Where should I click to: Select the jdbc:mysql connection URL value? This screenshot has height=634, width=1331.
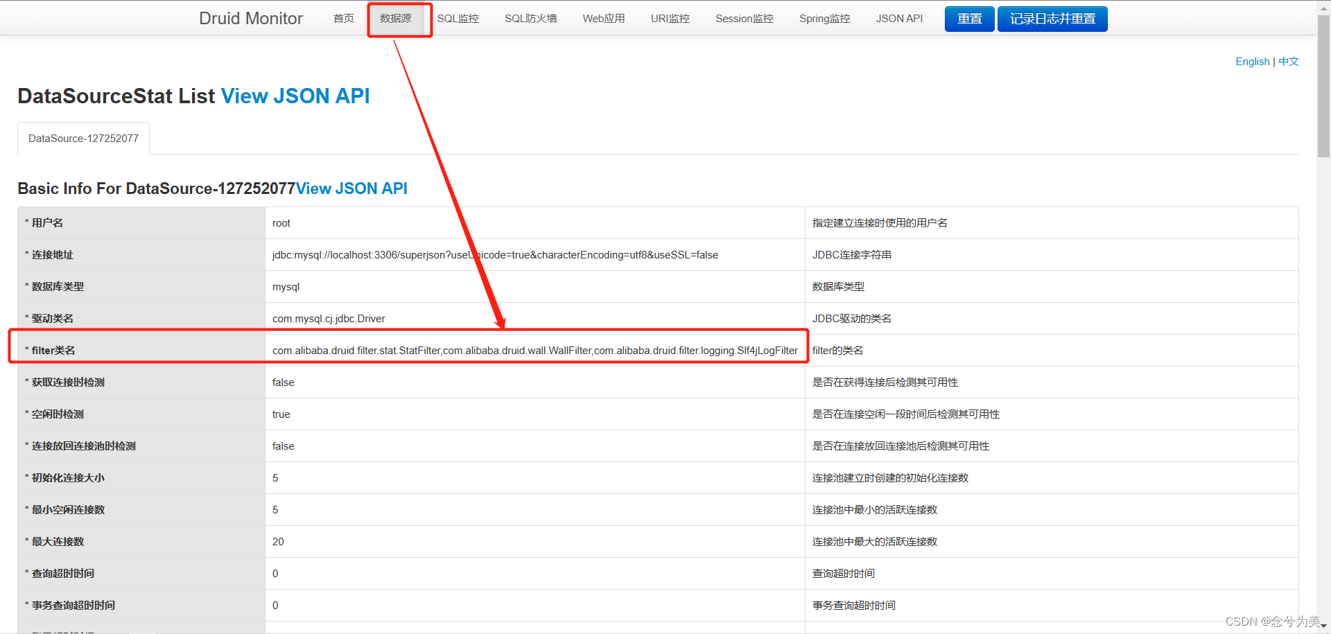click(495, 255)
